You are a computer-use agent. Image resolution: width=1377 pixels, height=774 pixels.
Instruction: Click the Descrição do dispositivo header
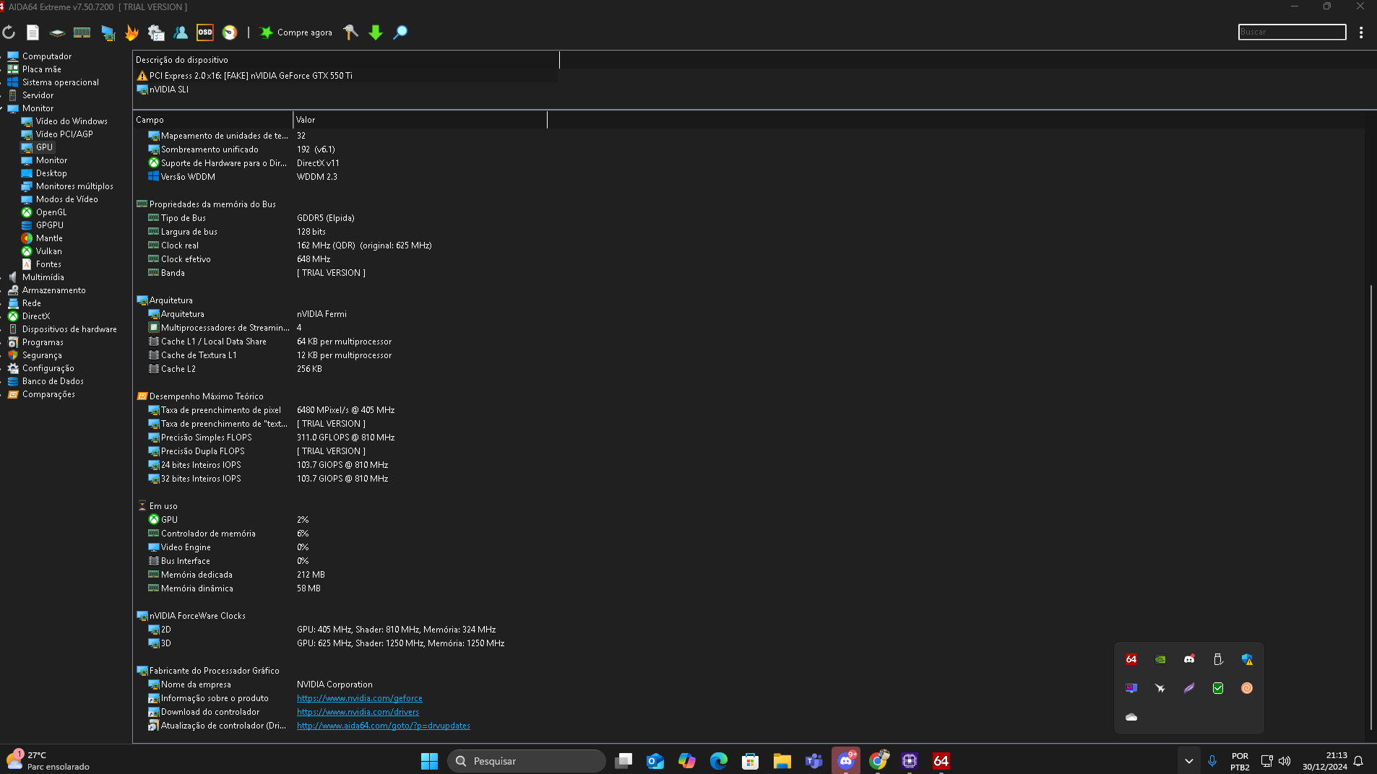346,60
